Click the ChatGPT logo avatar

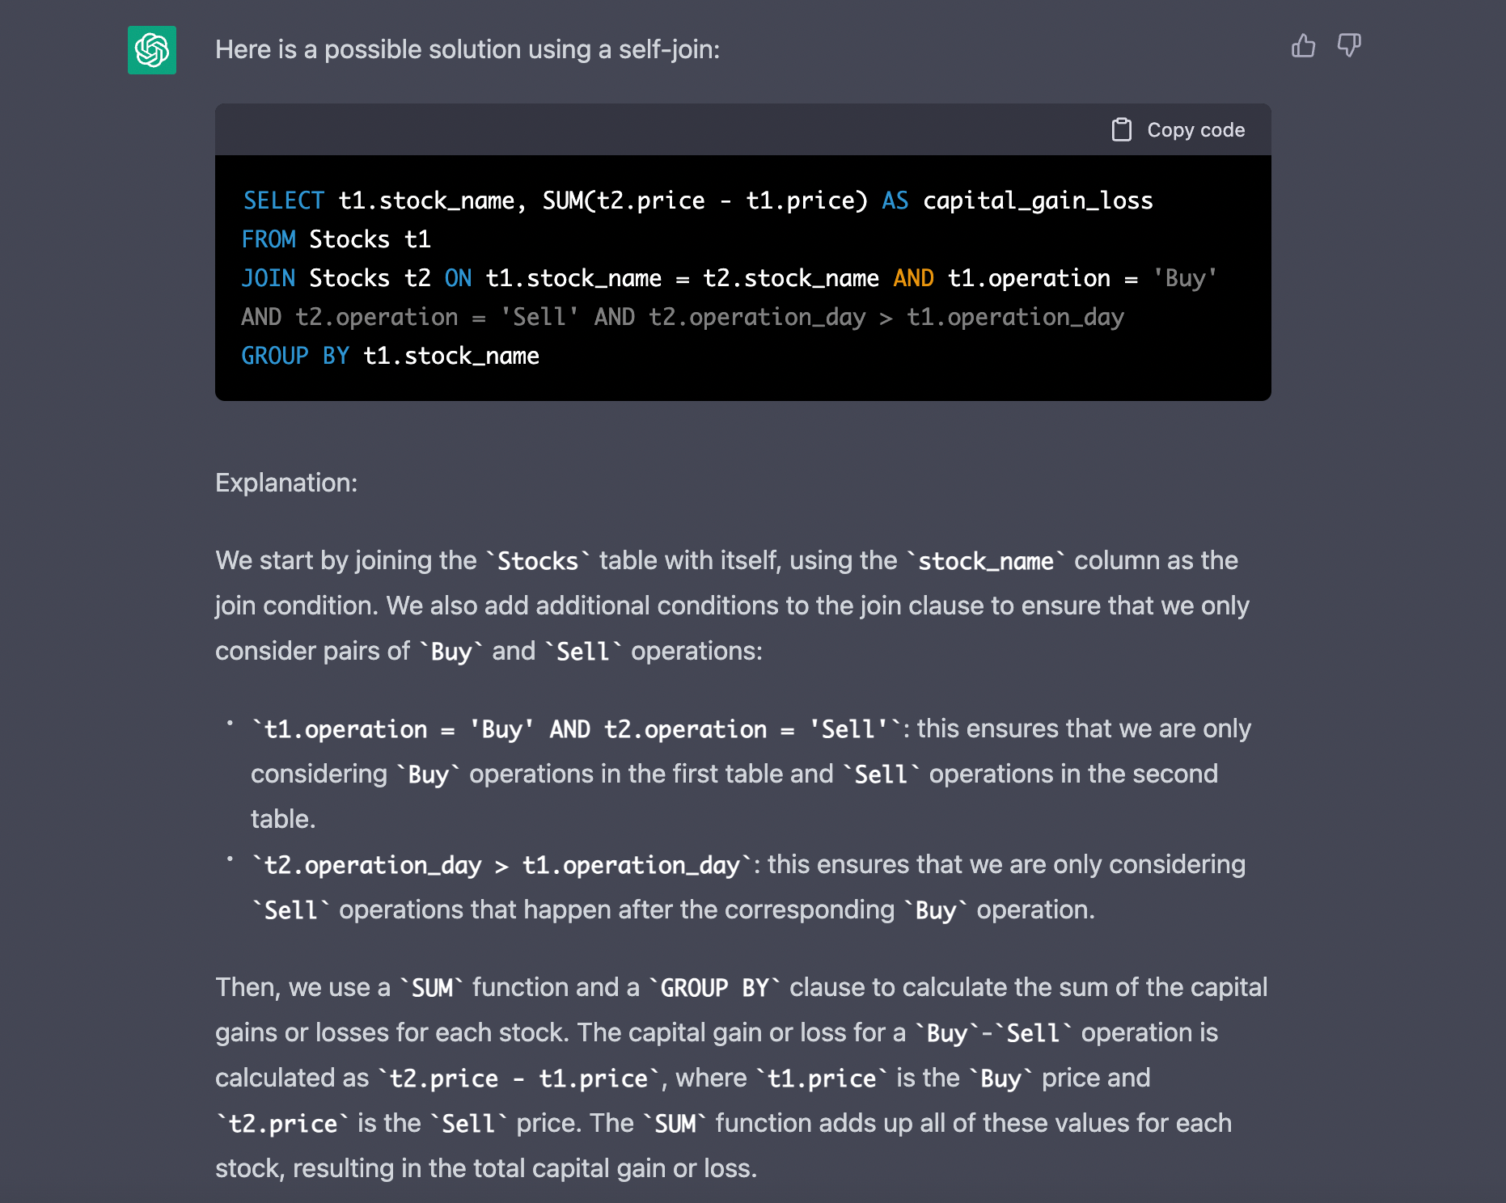point(152,50)
